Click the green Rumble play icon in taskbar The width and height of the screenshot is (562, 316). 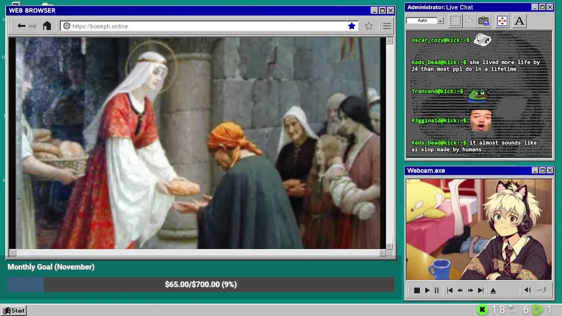point(537,310)
